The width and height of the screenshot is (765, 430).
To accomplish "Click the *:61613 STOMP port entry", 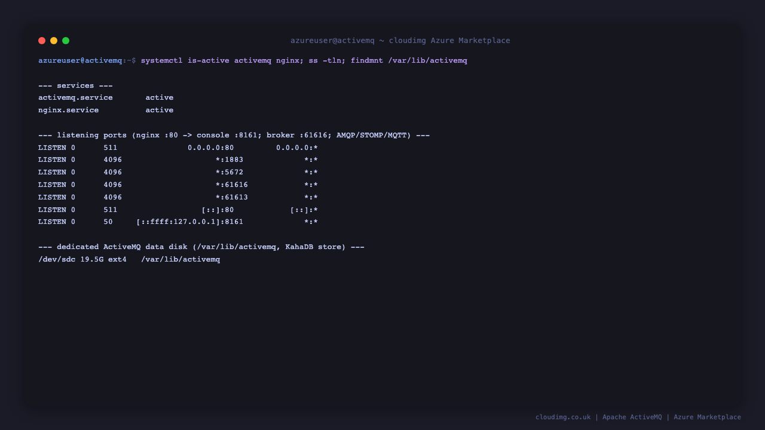I will pyautogui.click(x=232, y=198).
